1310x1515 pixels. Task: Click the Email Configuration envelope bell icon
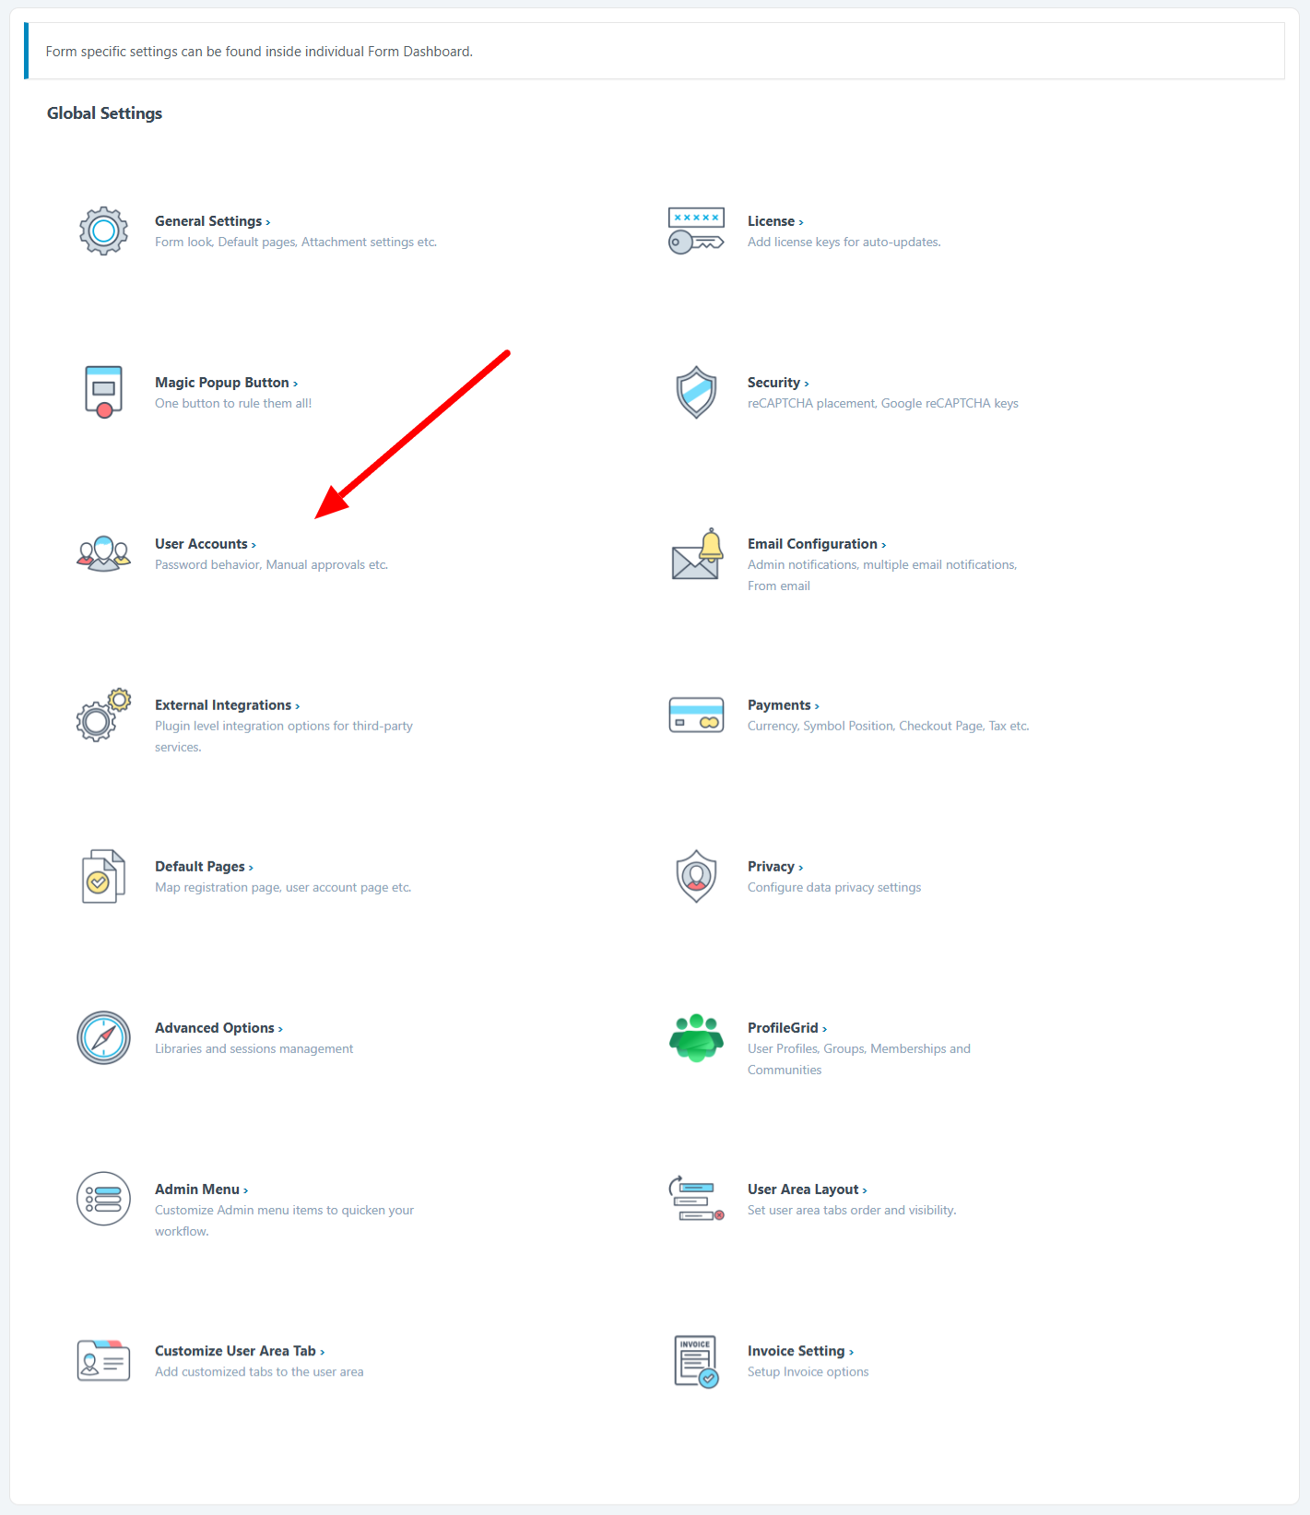point(696,555)
